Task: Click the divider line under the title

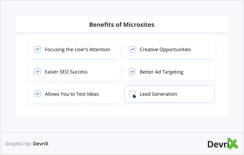Action: coord(122,33)
